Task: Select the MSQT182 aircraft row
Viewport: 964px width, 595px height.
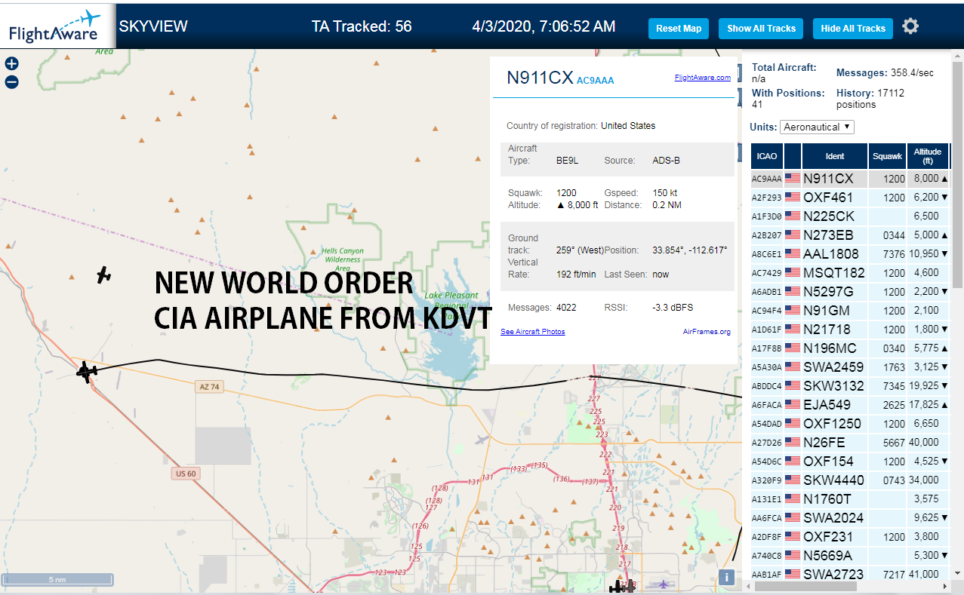Action: pyautogui.click(x=850, y=273)
